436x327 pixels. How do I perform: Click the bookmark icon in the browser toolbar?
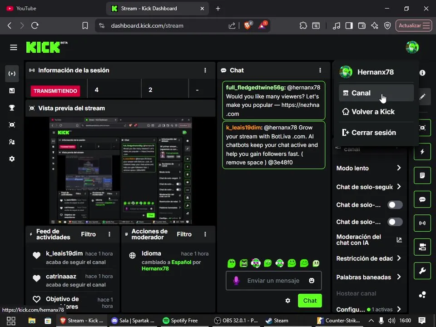click(x=85, y=25)
